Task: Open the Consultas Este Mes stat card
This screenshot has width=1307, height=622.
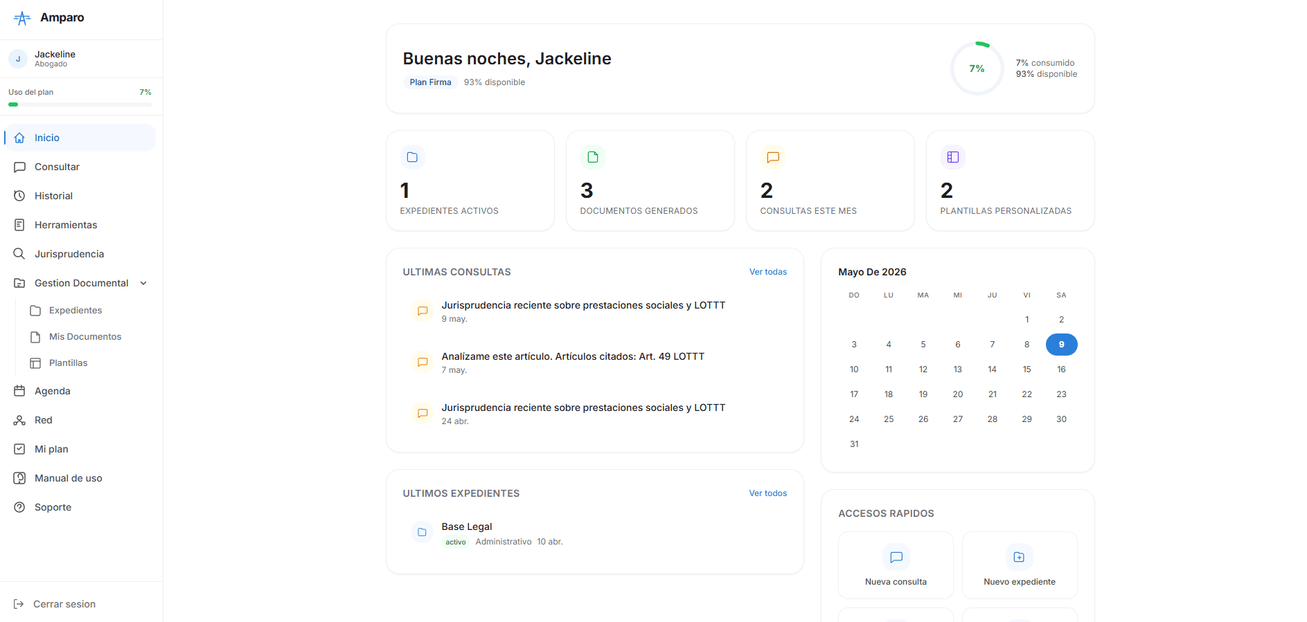Action: [830, 181]
